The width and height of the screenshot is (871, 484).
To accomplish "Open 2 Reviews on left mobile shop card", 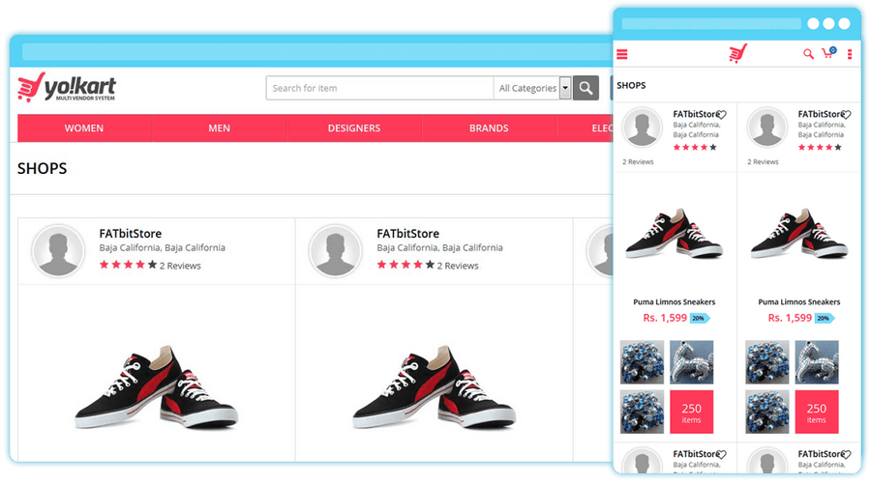I will (x=638, y=162).
